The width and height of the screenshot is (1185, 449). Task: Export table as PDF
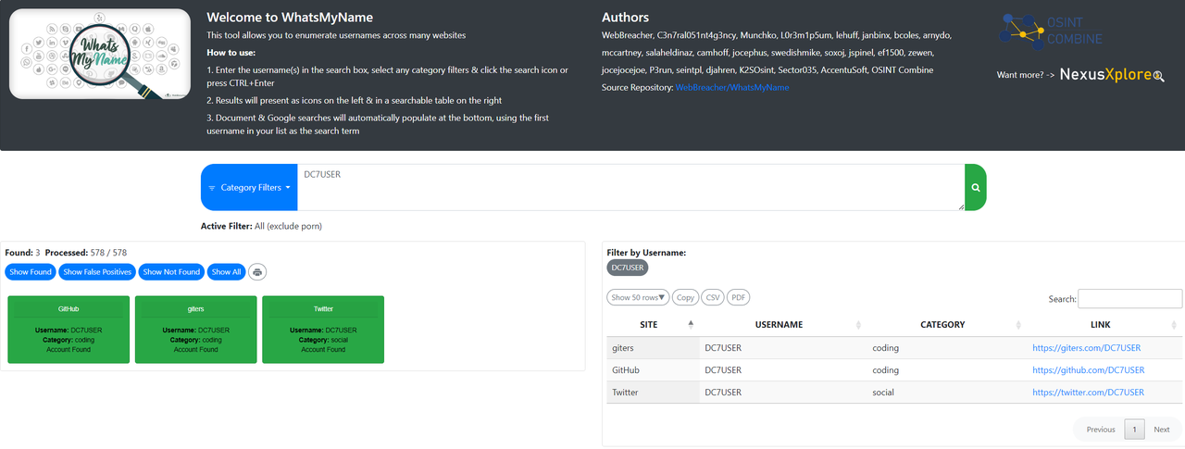click(738, 297)
